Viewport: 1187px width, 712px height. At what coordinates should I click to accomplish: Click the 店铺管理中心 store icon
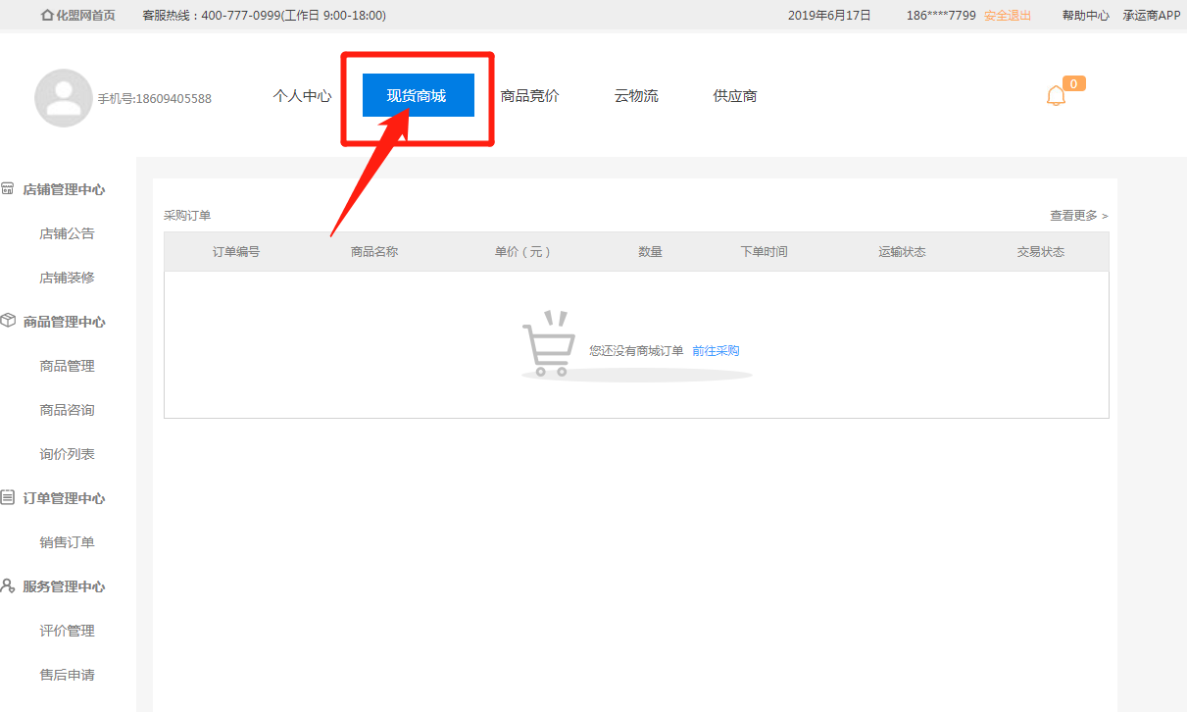click(7, 189)
